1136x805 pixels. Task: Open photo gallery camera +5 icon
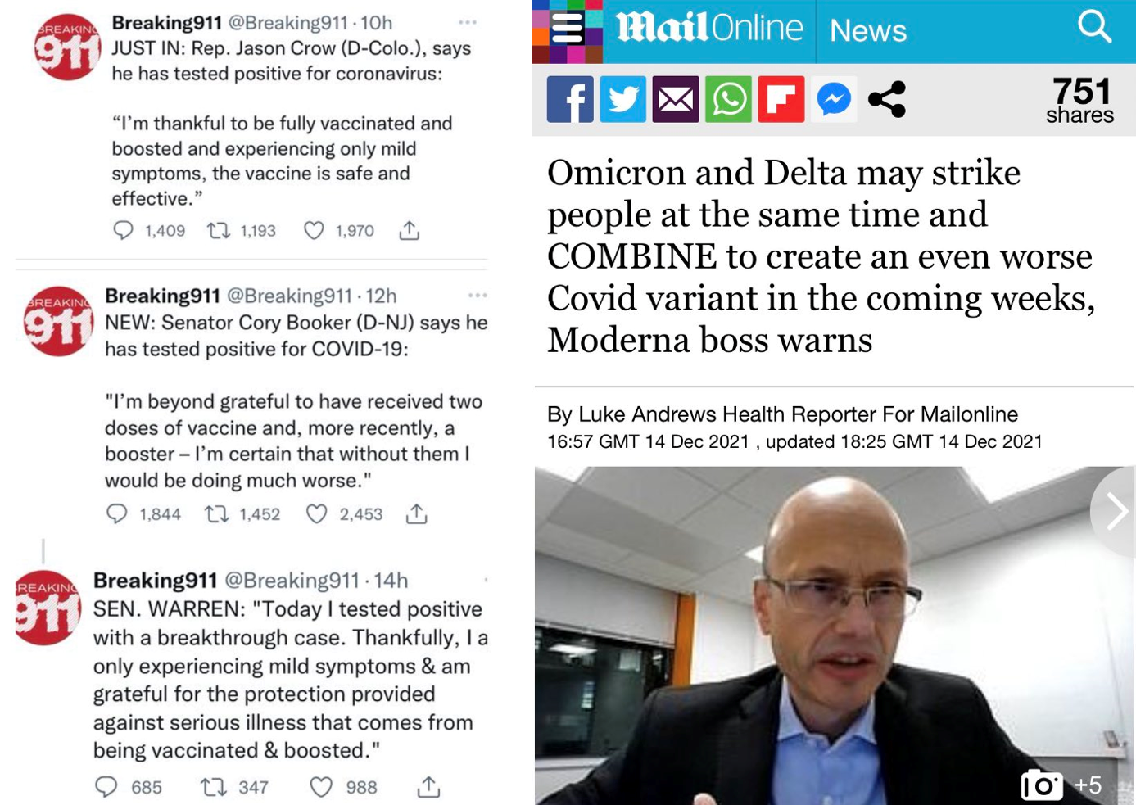[1061, 785]
